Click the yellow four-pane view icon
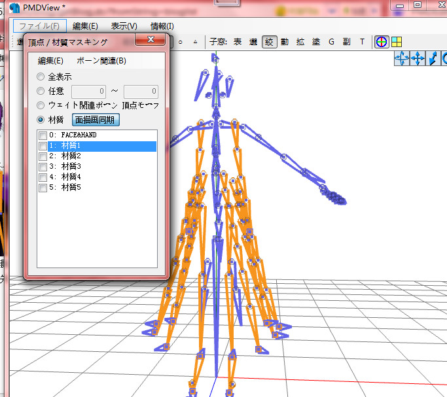This screenshot has width=447, height=397. [397, 42]
